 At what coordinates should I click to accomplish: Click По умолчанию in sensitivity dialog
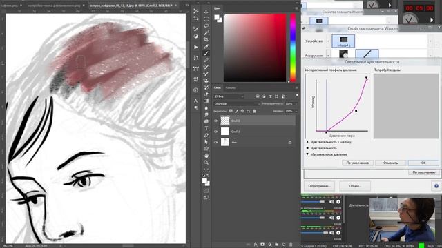(358, 163)
